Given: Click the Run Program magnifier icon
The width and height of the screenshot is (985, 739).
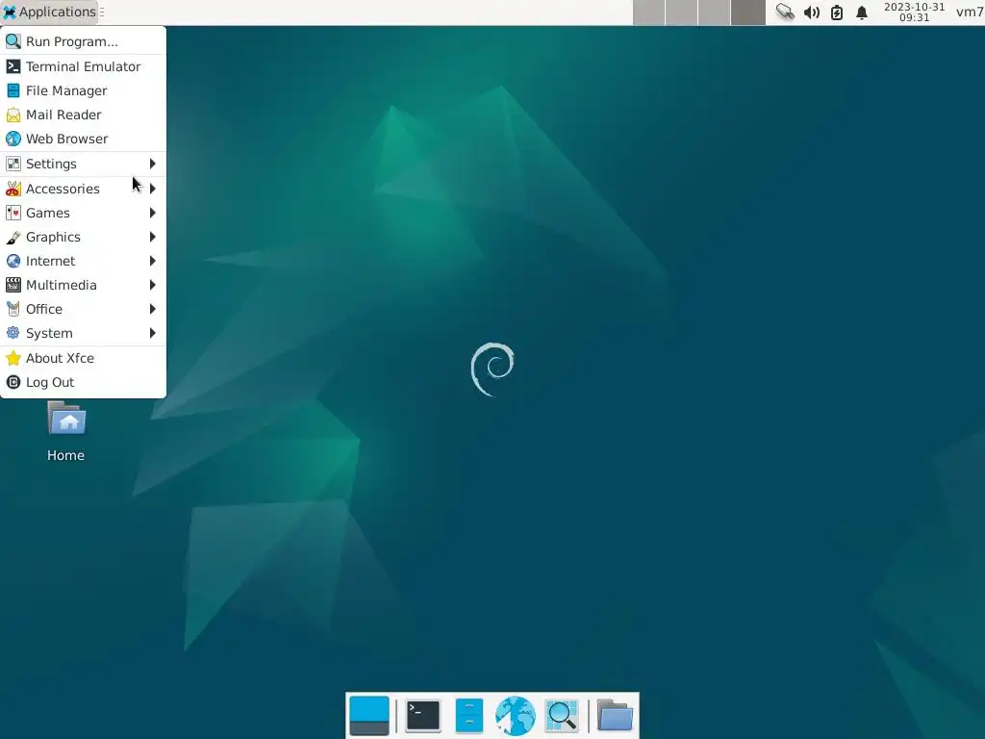Looking at the screenshot, I should click(13, 41).
